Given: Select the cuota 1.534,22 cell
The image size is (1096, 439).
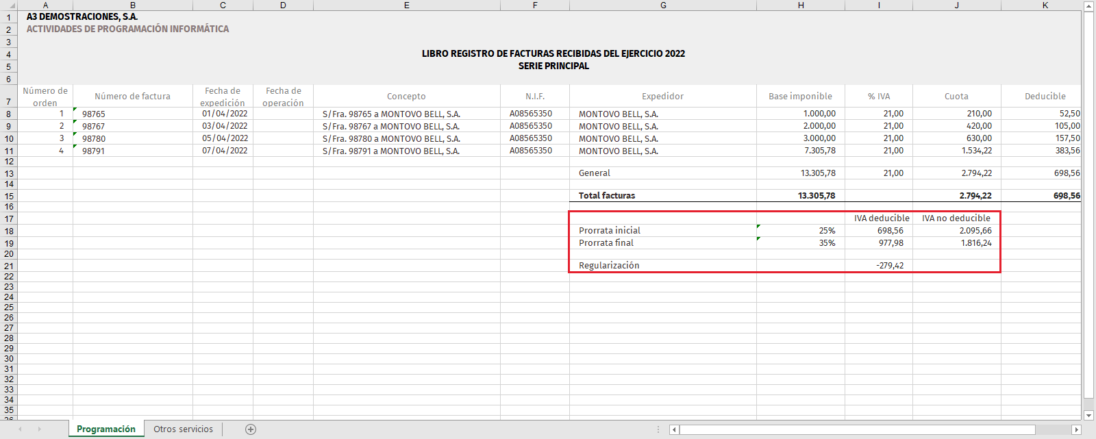Looking at the screenshot, I should [x=957, y=151].
